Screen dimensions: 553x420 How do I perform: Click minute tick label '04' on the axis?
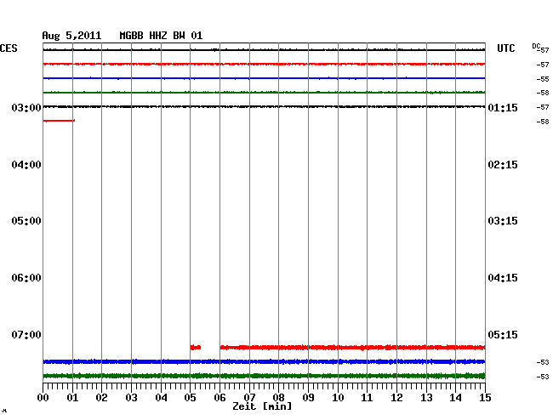click(161, 398)
